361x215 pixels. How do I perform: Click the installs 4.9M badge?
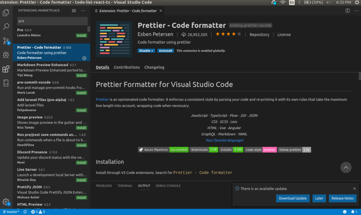(x=231, y=150)
